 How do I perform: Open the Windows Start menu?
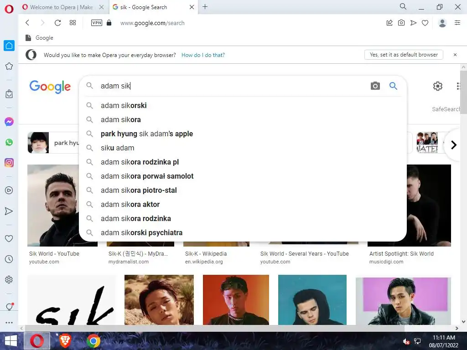(11, 341)
